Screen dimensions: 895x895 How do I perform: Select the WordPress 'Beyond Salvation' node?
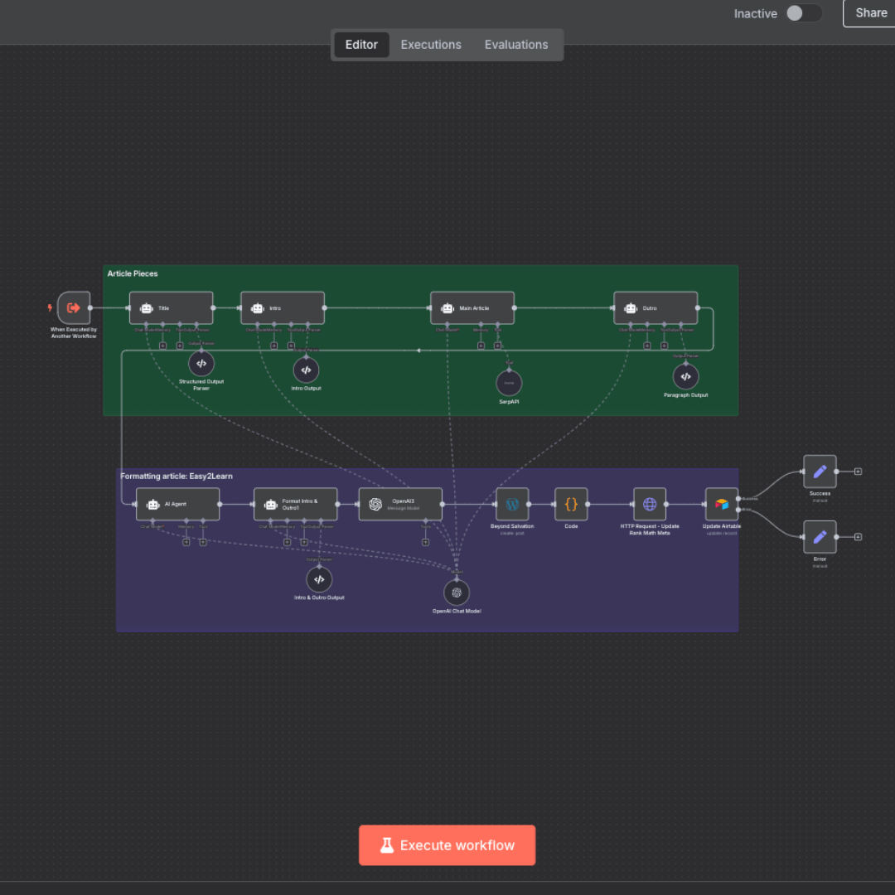pos(512,504)
